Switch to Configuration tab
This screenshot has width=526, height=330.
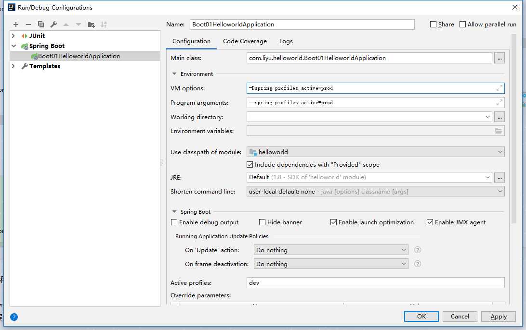tap(191, 41)
